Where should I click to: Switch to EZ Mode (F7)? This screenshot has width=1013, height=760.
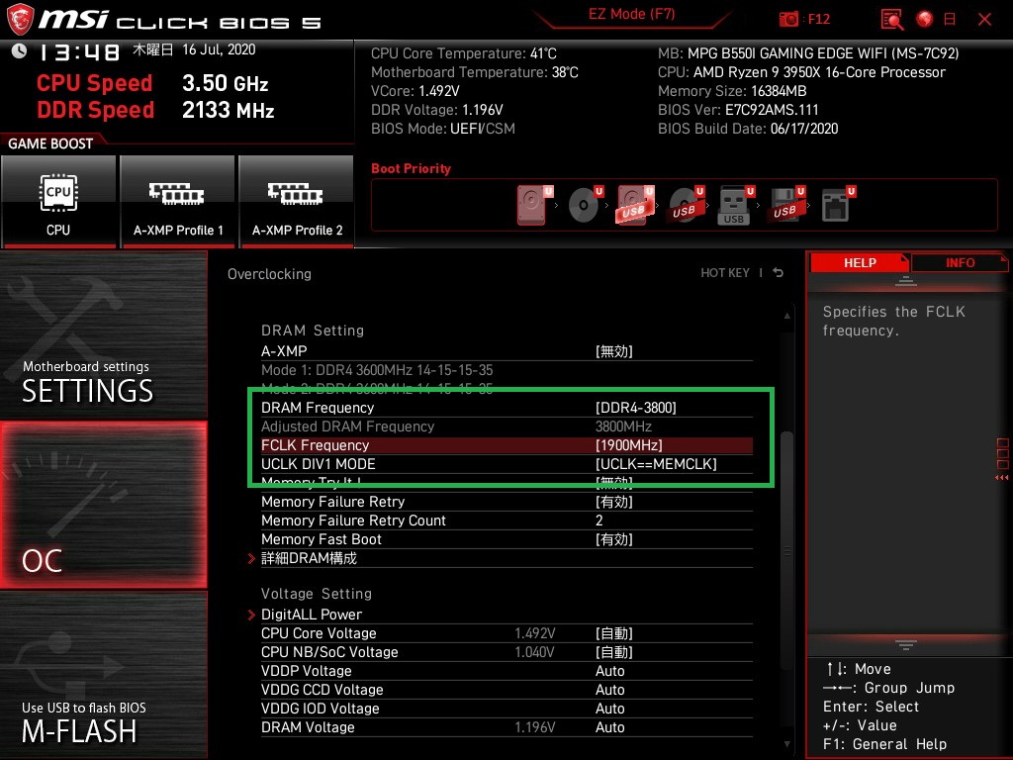(x=631, y=14)
